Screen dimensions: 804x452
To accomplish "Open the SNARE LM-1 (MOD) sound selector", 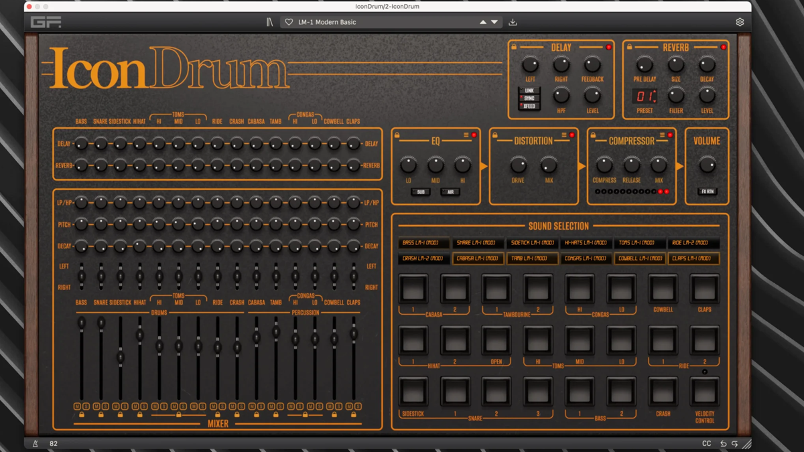I will (478, 243).
